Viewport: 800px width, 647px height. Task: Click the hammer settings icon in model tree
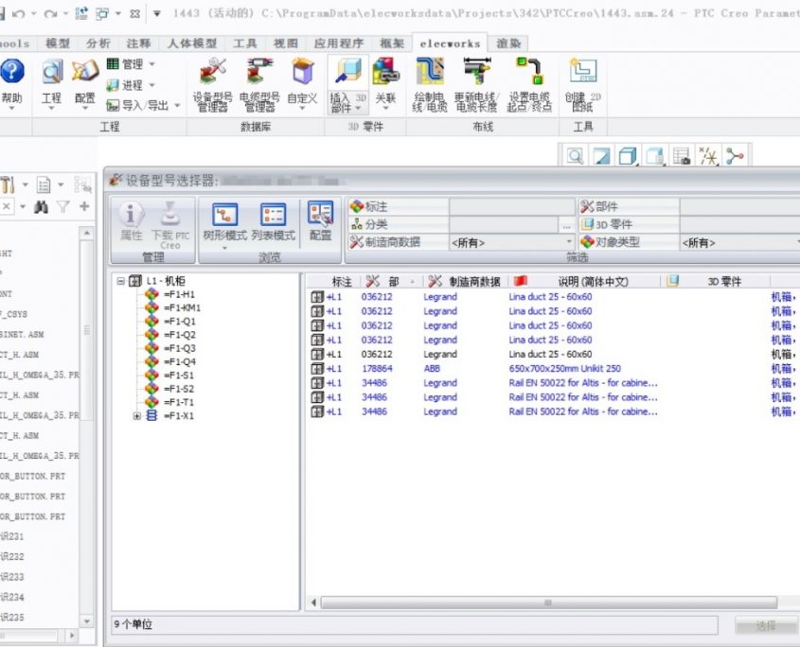pyautogui.click(x=8, y=184)
